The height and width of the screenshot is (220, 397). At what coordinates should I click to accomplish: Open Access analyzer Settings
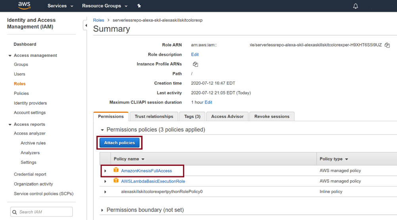[x=28, y=162]
